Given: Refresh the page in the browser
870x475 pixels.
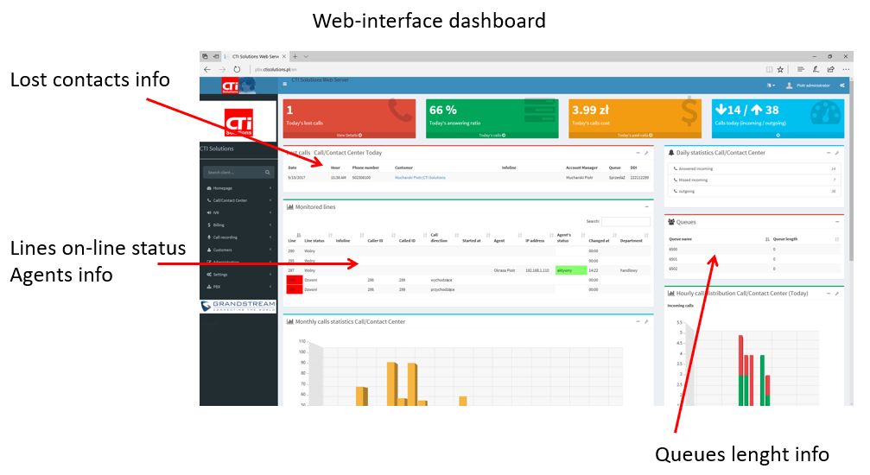Looking at the screenshot, I should (x=237, y=69).
